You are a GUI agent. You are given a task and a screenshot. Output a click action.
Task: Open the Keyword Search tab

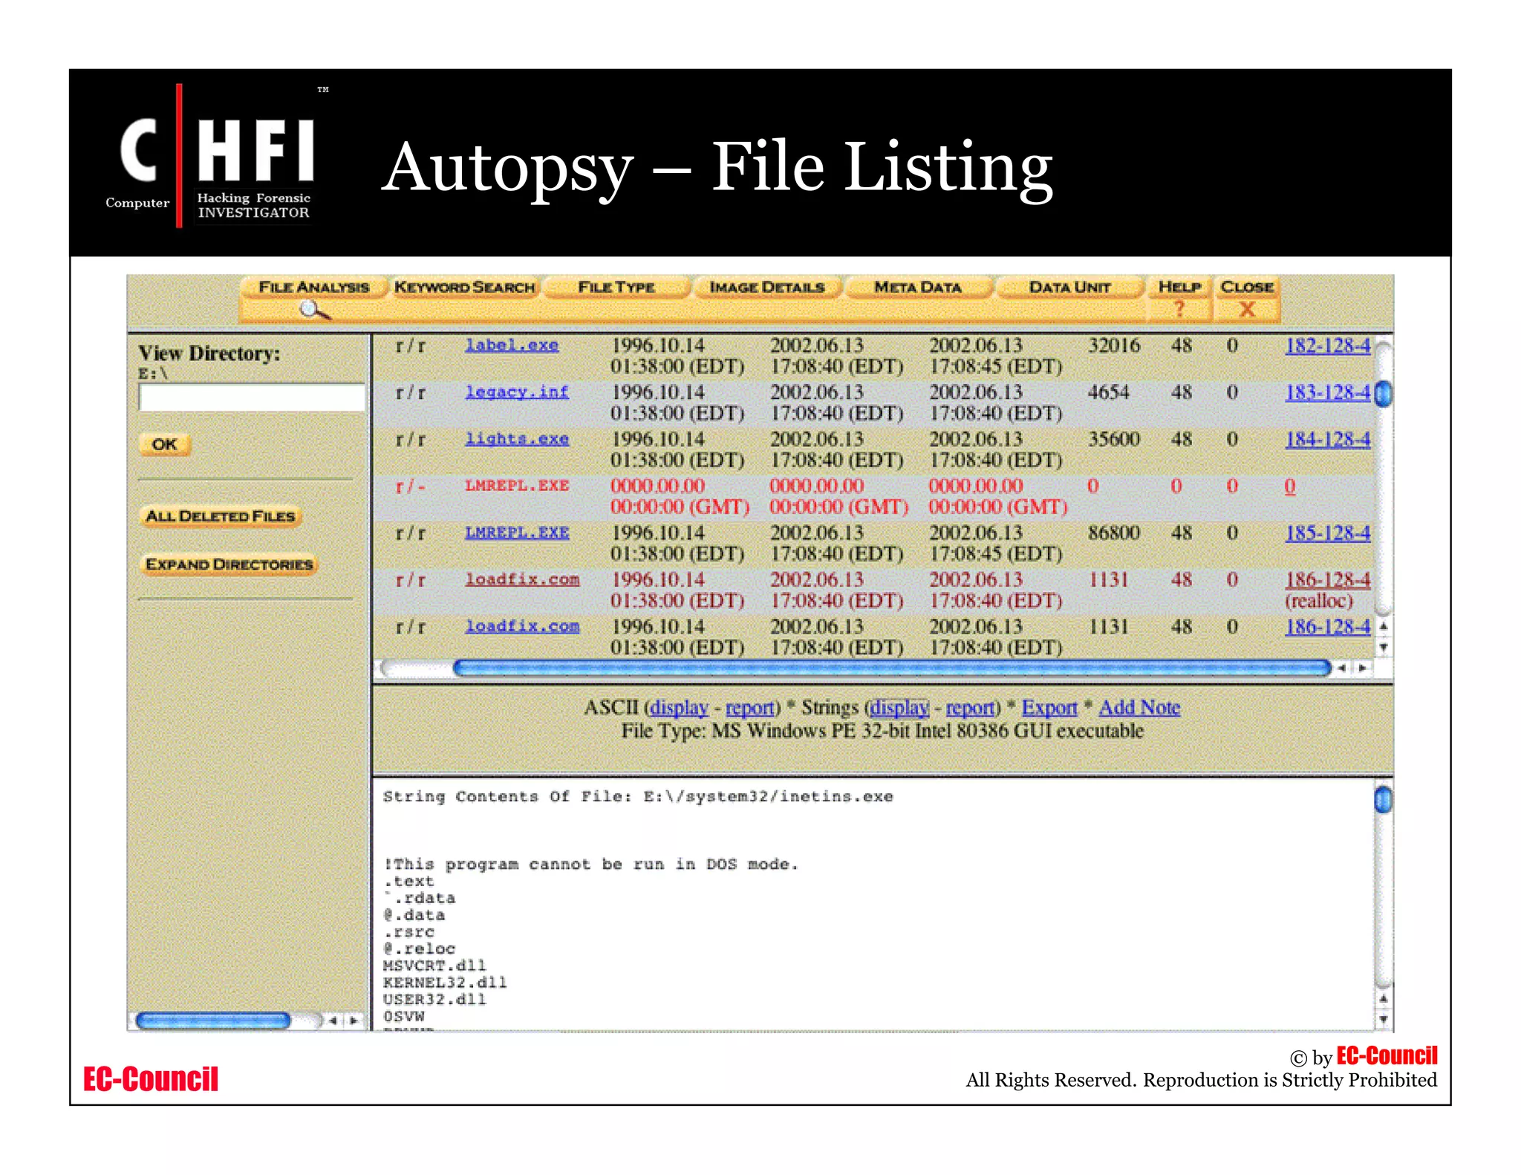point(464,287)
